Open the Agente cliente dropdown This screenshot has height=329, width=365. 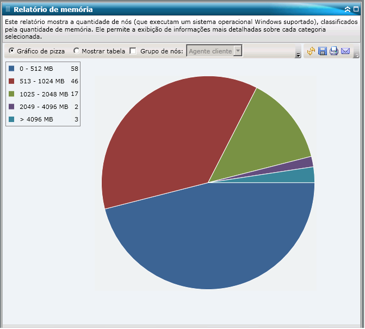pos(214,51)
